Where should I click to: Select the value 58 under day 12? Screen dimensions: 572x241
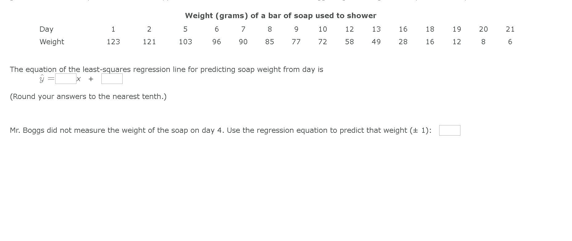coord(350,42)
